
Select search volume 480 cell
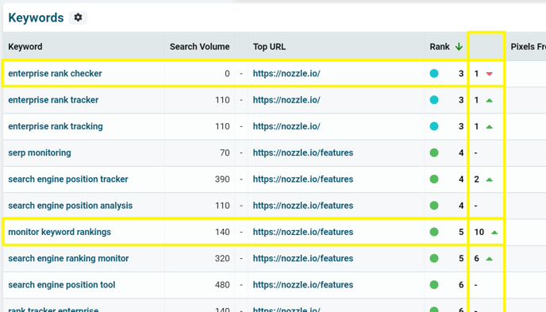[222, 285]
